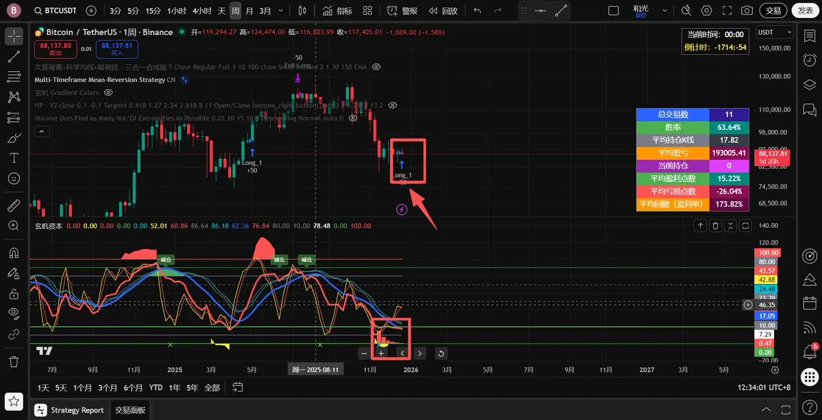Undo the last chart action
Viewport: 822px width, 420px height.
[x=477, y=10]
